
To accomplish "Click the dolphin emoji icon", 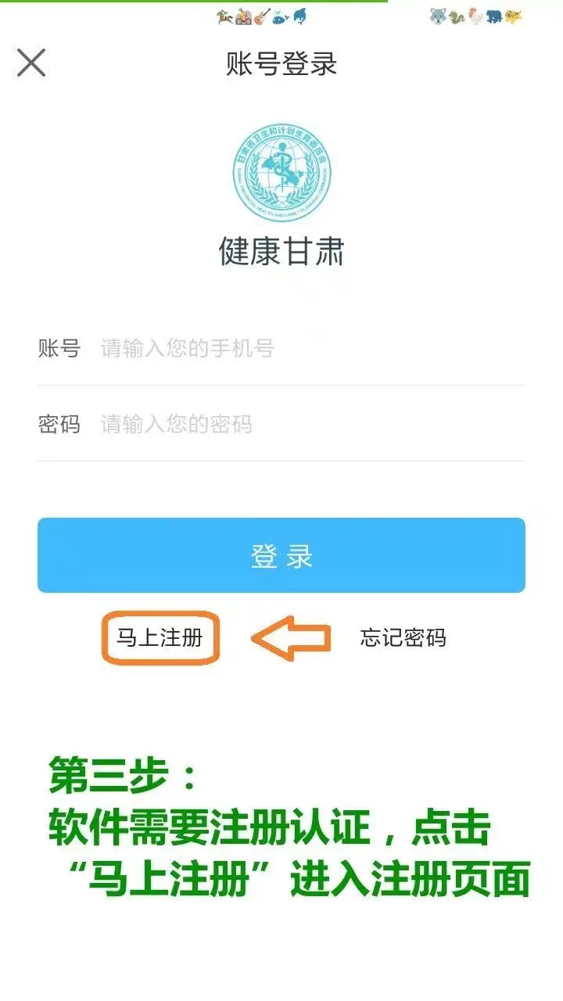I will [x=299, y=17].
